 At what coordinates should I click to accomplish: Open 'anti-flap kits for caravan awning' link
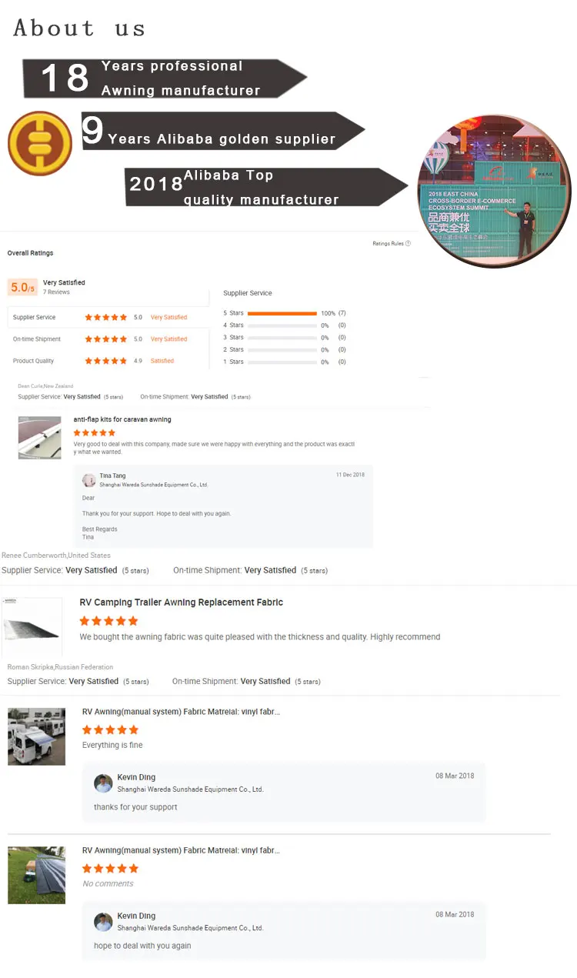tap(122, 419)
